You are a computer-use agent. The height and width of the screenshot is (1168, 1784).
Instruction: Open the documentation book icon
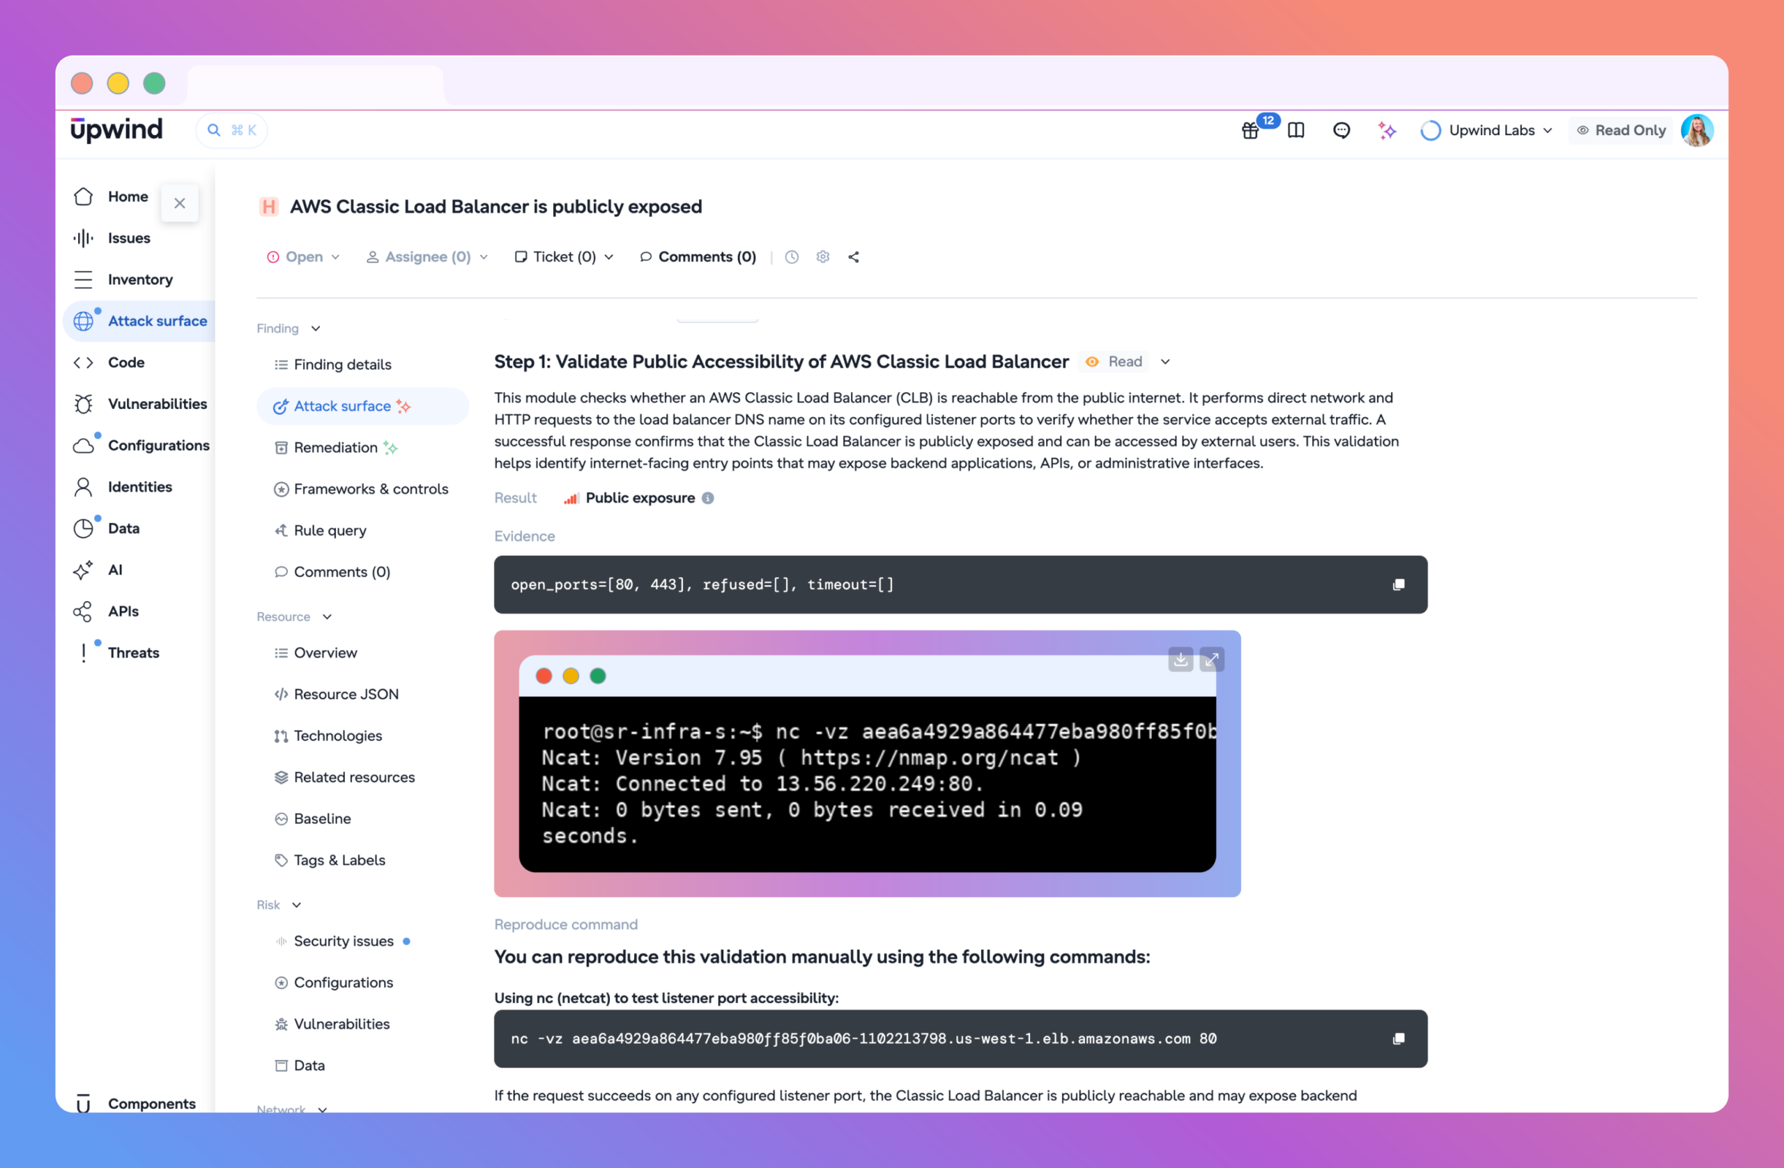[1296, 130]
